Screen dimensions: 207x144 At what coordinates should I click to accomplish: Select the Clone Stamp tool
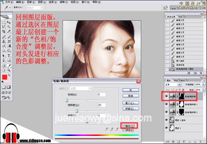(x=4, y=41)
